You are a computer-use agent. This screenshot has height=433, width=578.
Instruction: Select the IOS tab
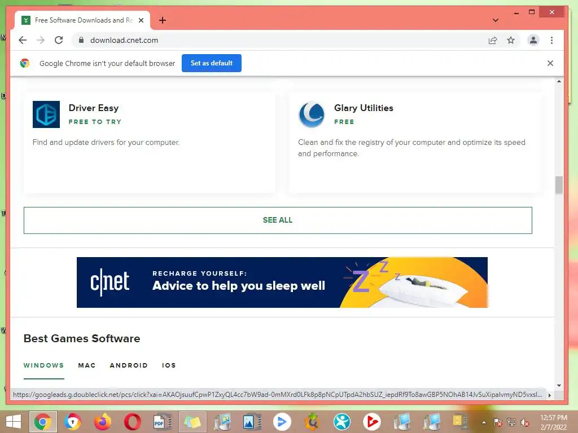pyautogui.click(x=169, y=365)
